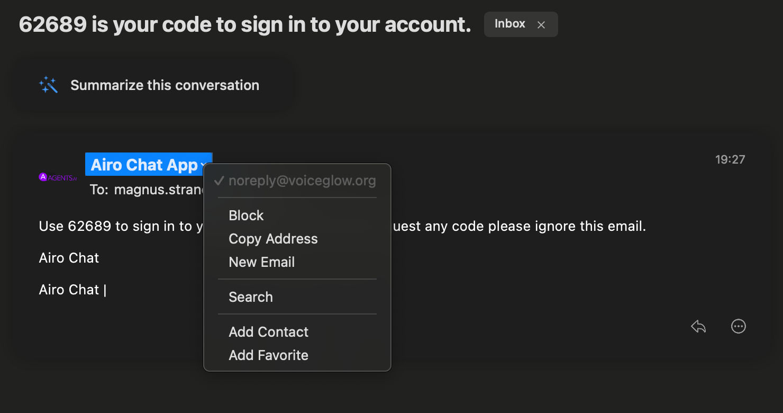Viewport: 783px width, 413px height.
Task: Click the email subject heading text
Action: [x=244, y=24]
